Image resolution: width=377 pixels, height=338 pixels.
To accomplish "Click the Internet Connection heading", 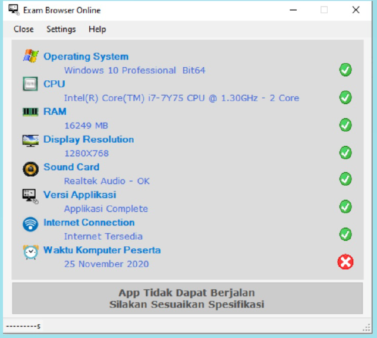I will [89, 223].
